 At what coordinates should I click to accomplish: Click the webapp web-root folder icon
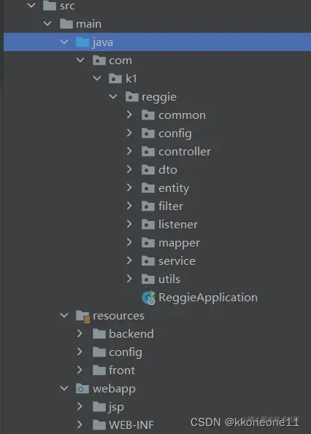[82, 389]
